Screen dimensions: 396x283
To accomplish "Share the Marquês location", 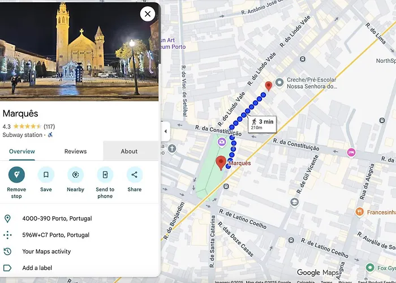I will [x=134, y=174].
